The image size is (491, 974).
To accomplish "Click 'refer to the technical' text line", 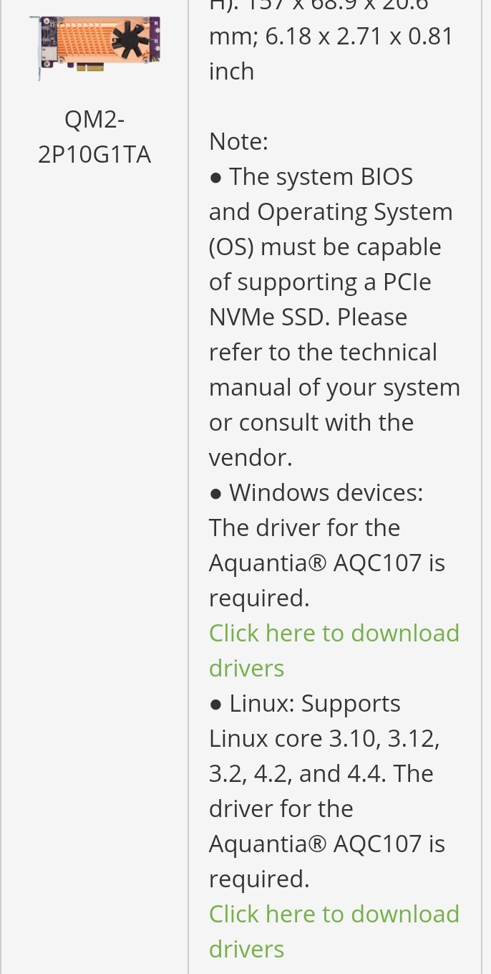I will coord(323,352).
